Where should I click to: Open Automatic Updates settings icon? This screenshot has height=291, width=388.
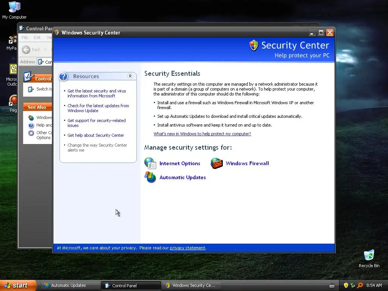150,177
